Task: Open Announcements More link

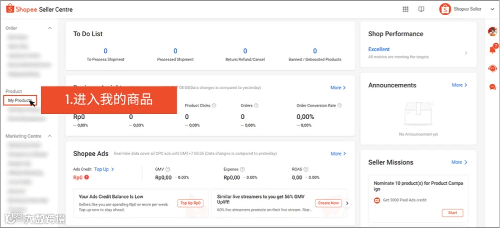Action: (x=459, y=85)
